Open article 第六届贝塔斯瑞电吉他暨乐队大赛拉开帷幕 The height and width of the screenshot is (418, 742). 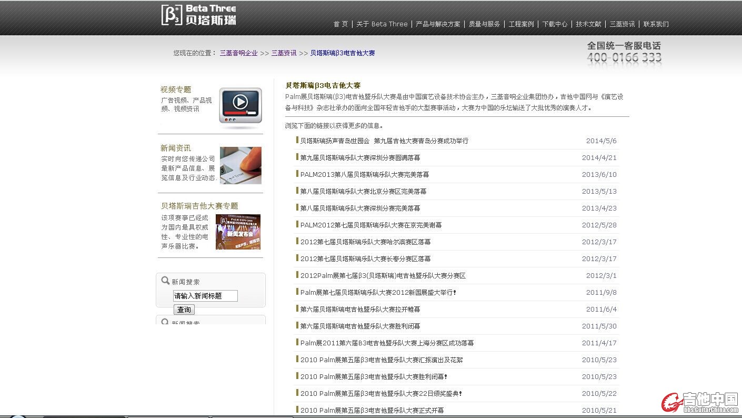coord(360,310)
